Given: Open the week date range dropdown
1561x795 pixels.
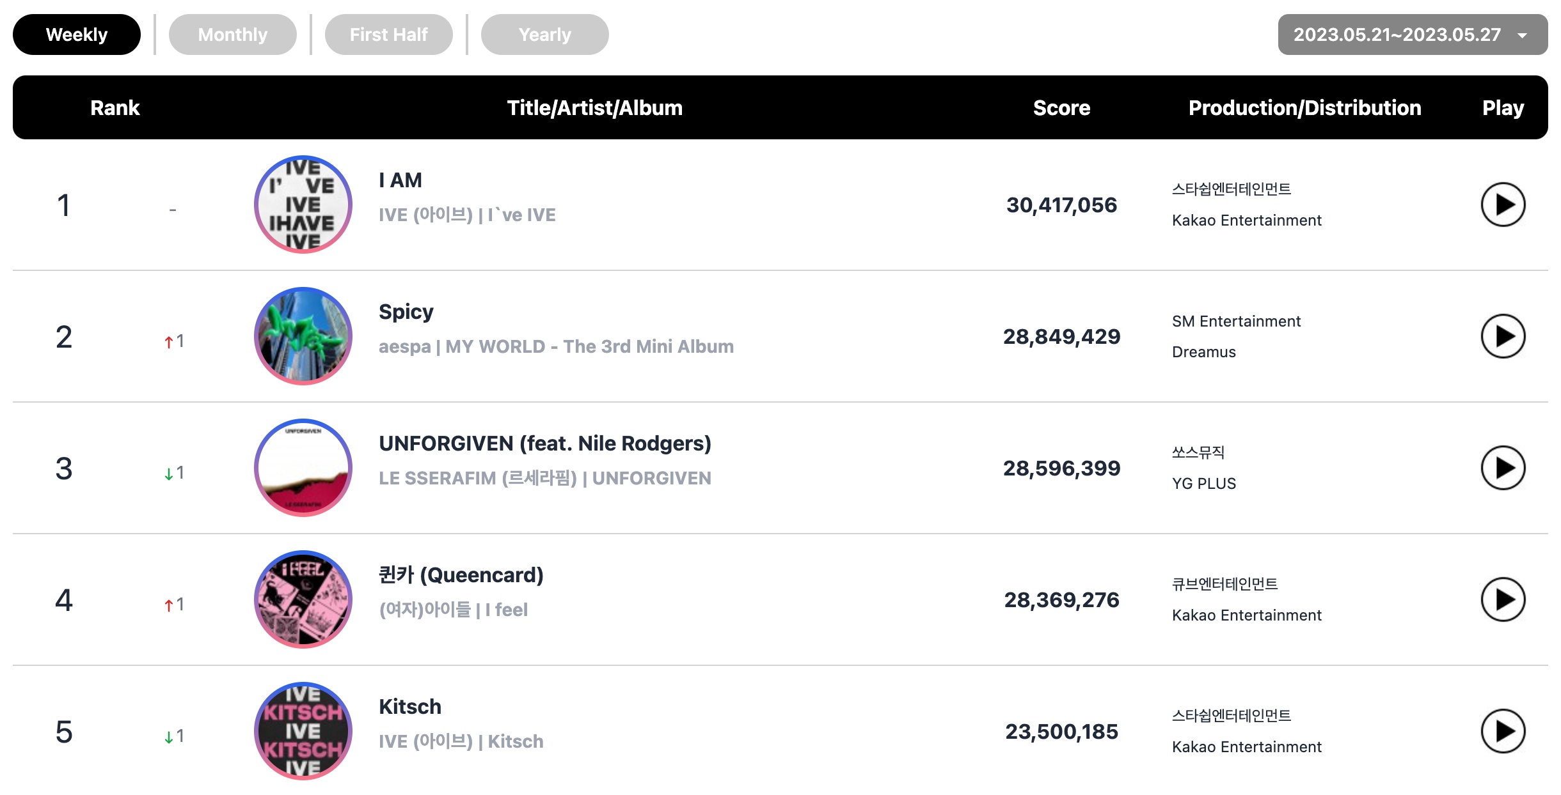Looking at the screenshot, I should pyautogui.click(x=1413, y=35).
